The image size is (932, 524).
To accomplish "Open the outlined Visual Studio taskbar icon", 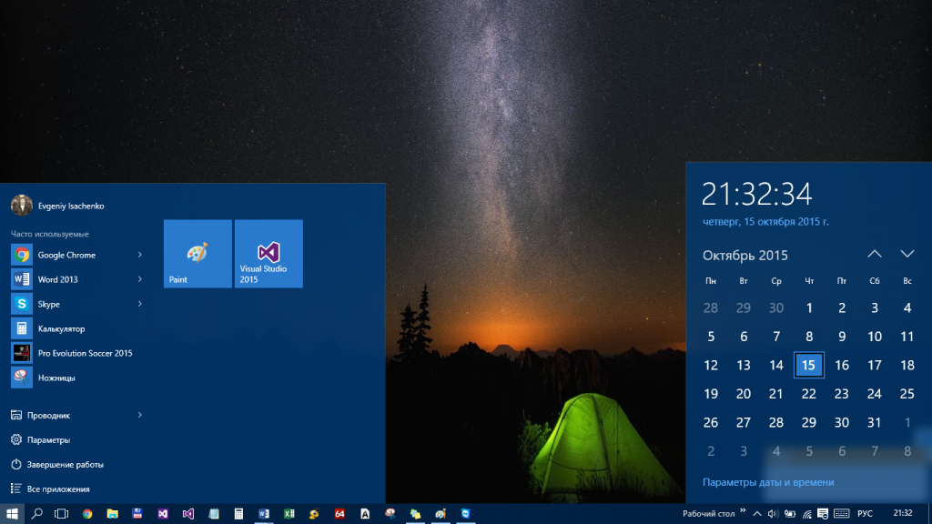I will 187,513.
